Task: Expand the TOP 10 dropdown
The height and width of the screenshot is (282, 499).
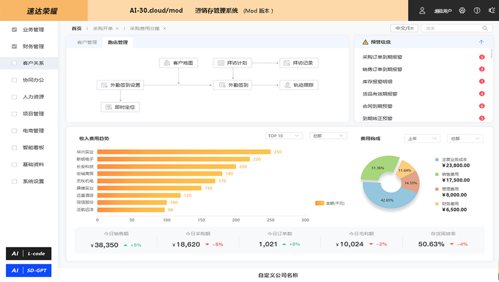Action: coord(284,136)
